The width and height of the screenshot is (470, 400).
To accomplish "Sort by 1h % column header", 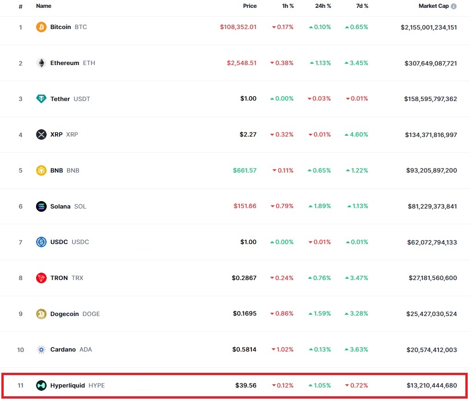I will [x=288, y=6].
